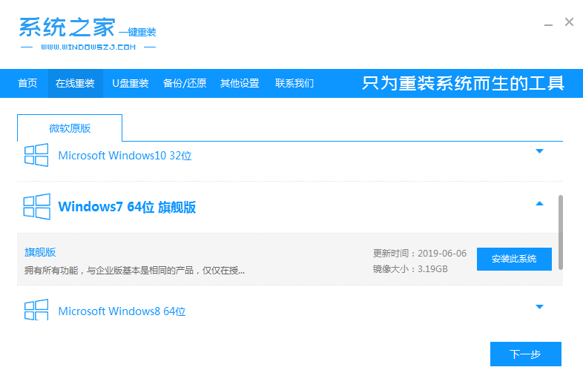Image resolution: width=583 pixels, height=370 pixels.
Task: Open the 首页 menu item
Action: click(27, 83)
